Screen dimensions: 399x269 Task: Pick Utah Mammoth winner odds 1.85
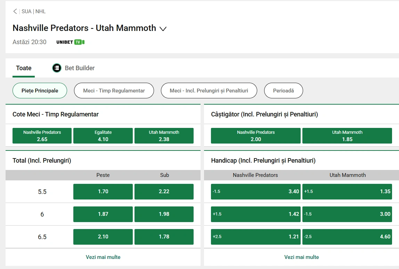coord(347,136)
